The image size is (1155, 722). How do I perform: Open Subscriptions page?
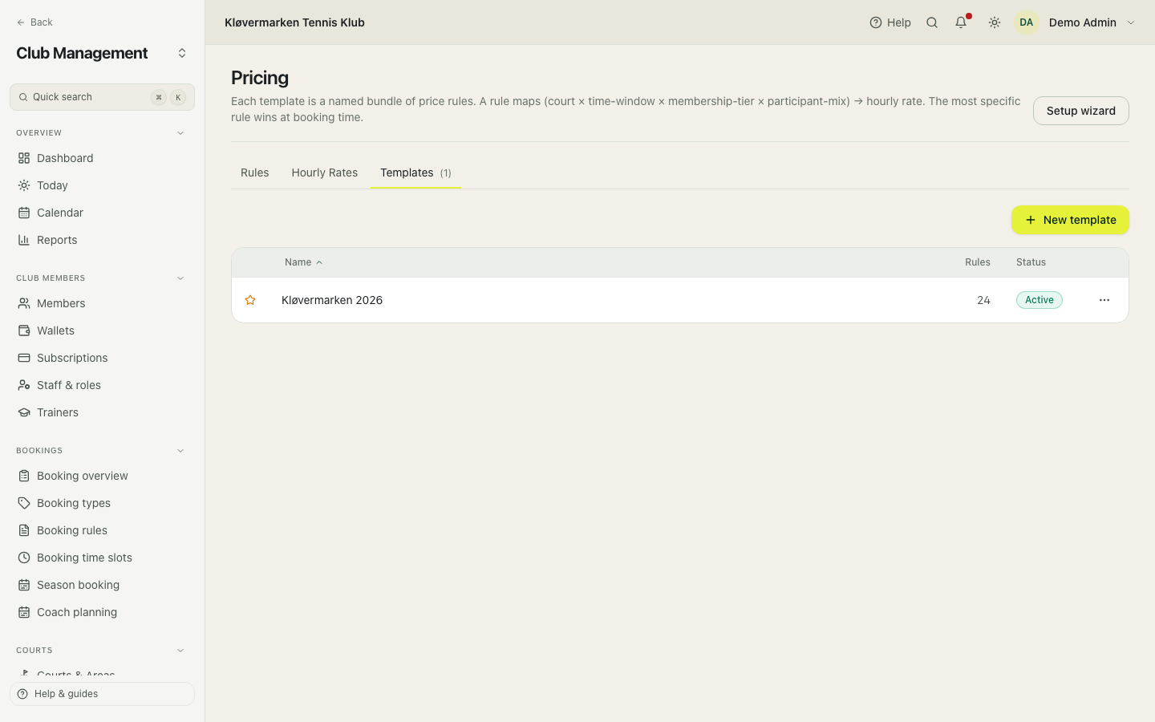click(102, 358)
